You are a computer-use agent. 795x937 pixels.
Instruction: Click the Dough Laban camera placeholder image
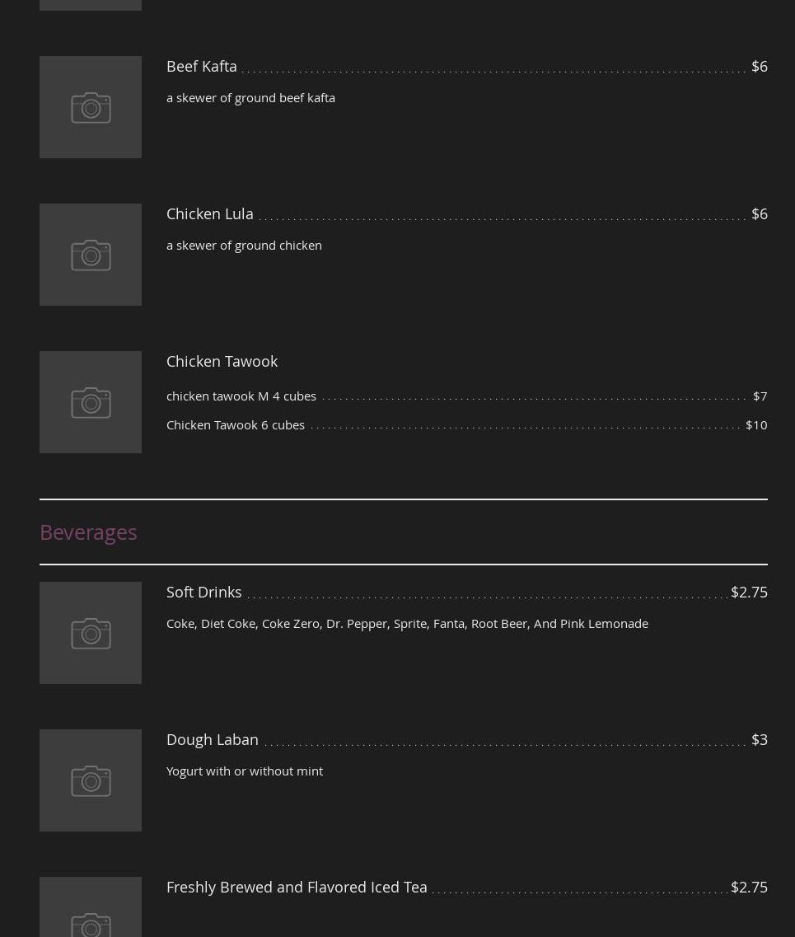91,780
